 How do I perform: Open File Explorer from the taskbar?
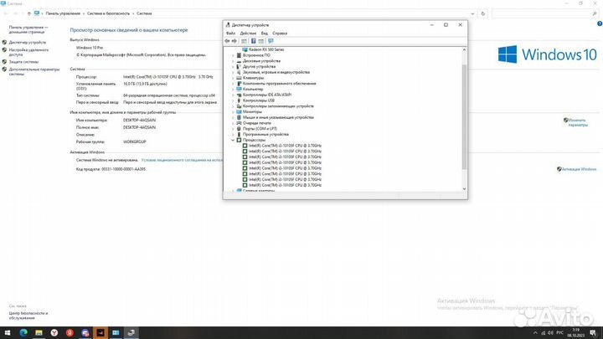(39, 333)
